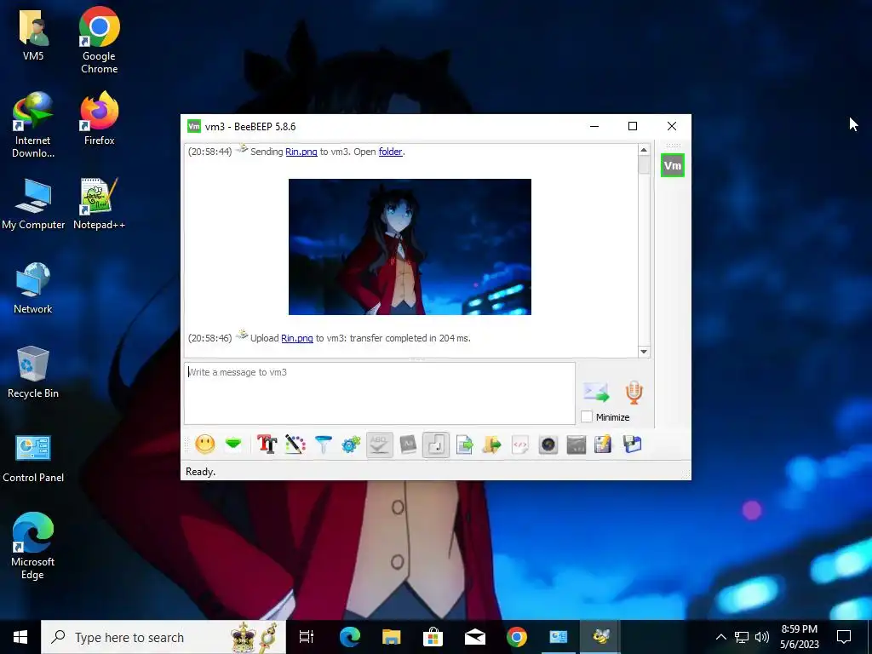Viewport: 872px width, 654px height.
Task: Open the emoticons smiley picker
Action: pos(205,445)
